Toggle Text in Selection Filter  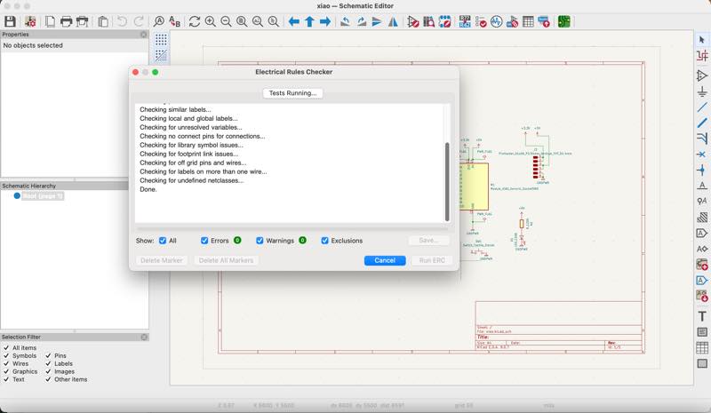coord(6,379)
